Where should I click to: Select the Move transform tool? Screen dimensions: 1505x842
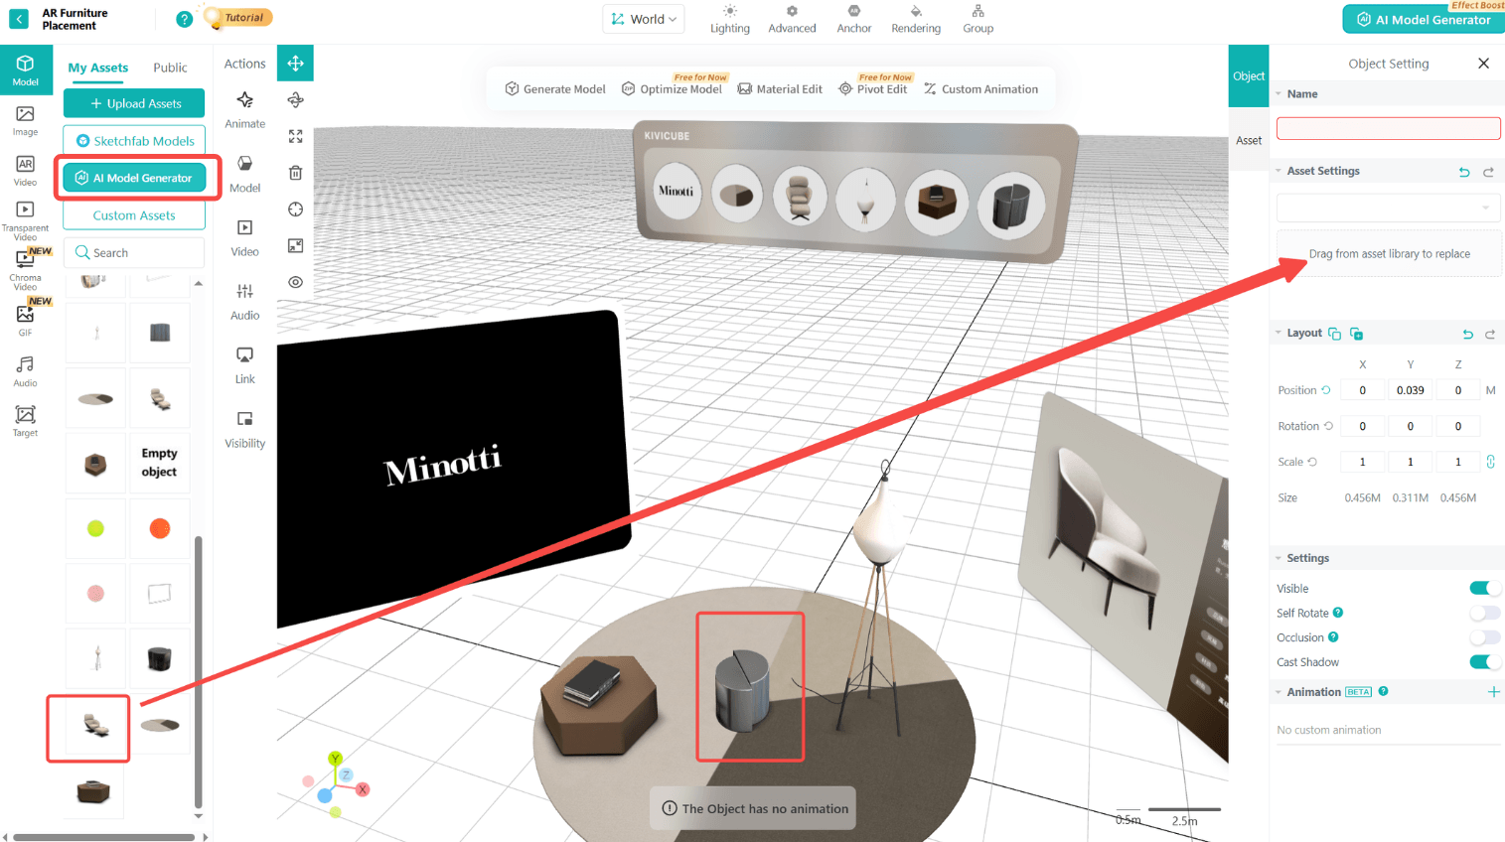coord(295,64)
